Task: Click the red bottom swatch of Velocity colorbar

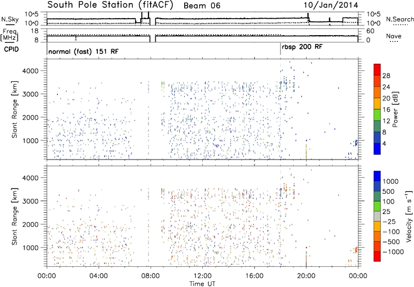Action: click(377, 256)
